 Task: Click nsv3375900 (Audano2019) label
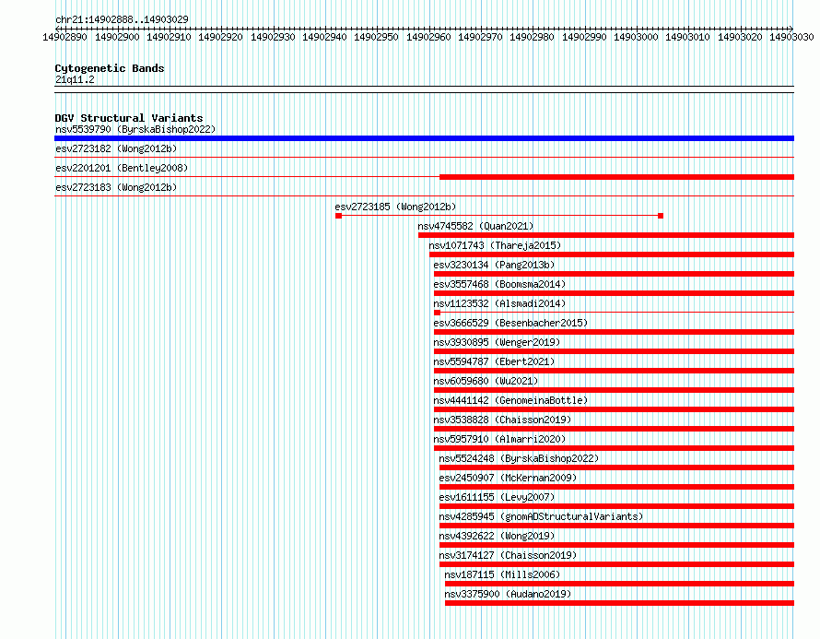[x=508, y=594]
